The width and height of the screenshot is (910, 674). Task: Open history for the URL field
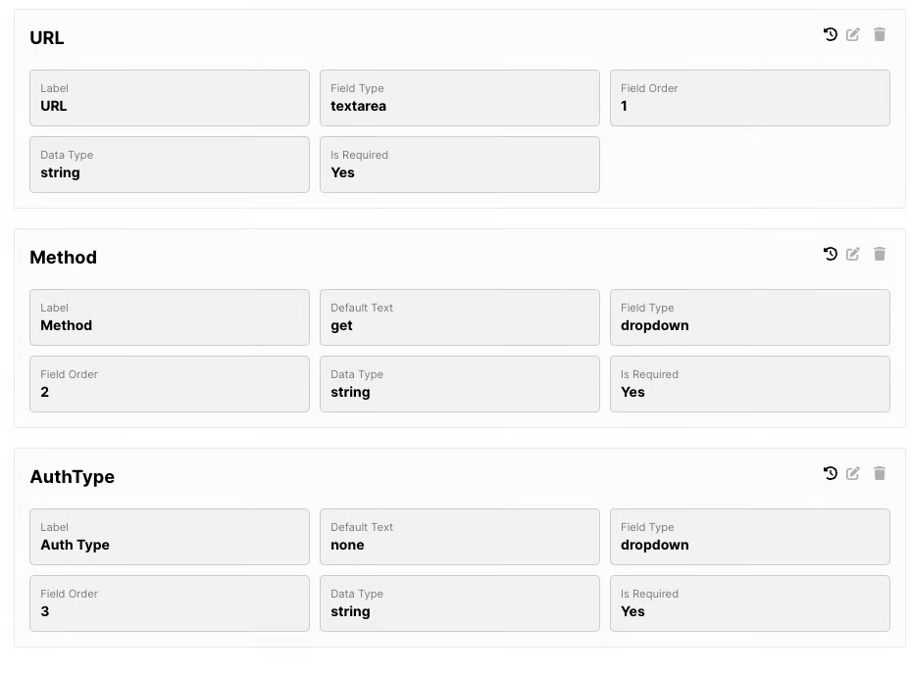tap(831, 34)
